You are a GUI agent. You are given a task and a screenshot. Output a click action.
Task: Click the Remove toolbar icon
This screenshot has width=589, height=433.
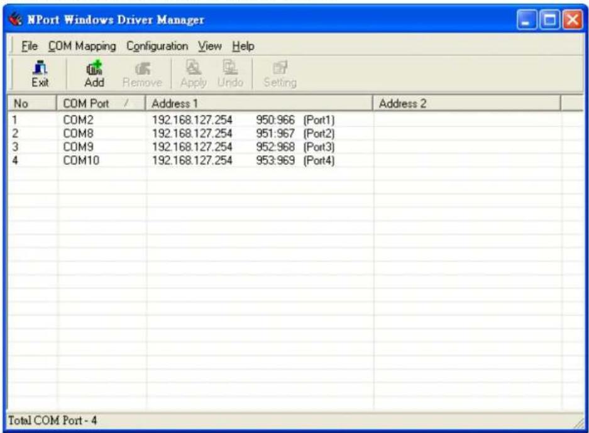(x=142, y=75)
